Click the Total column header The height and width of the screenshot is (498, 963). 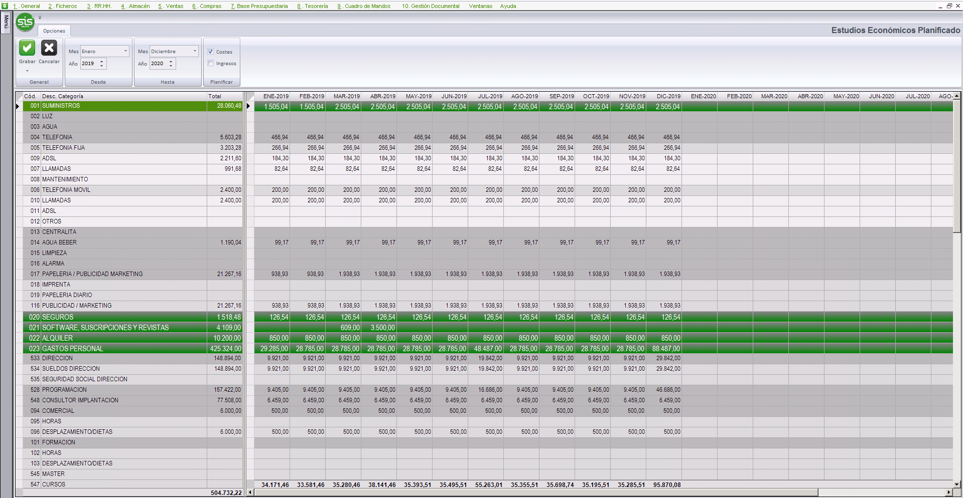[225, 96]
